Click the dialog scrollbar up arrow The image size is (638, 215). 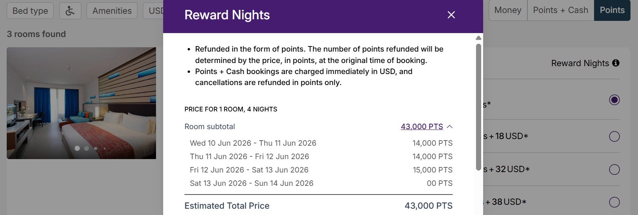coord(478,38)
